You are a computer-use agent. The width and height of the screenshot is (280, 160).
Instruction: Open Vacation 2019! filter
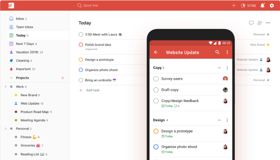click(27, 52)
